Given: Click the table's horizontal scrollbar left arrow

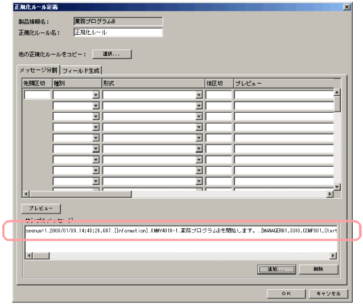Looking at the screenshot, I should pos(26,194).
